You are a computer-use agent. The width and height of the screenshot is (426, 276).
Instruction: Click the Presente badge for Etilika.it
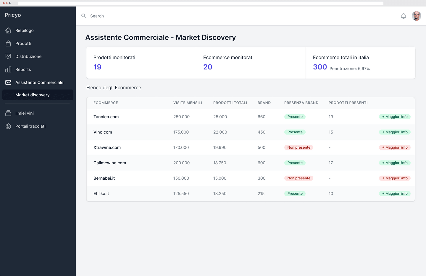pyautogui.click(x=295, y=194)
